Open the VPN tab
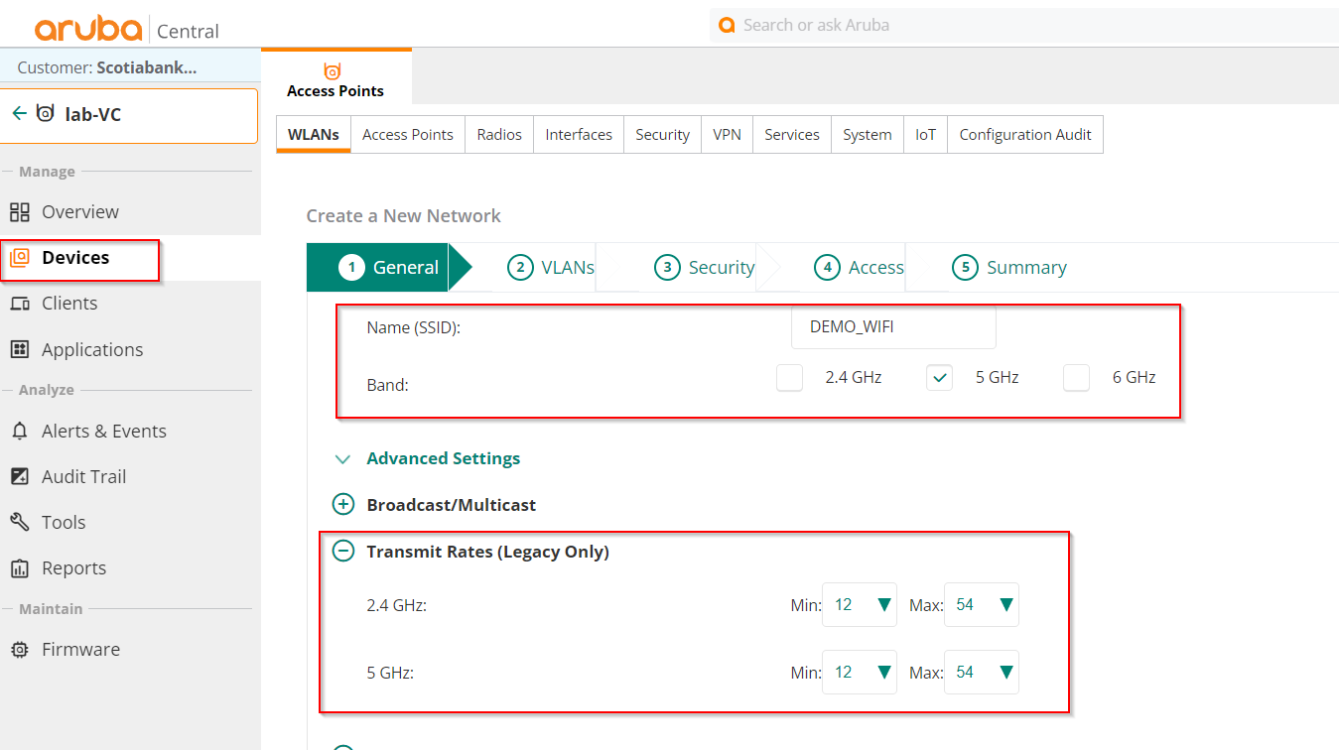 pyautogui.click(x=728, y=135)
